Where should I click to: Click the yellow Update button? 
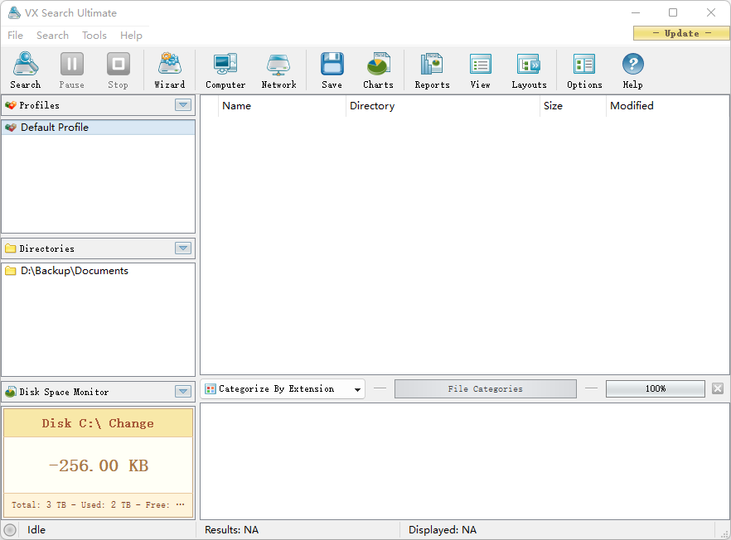tap(681, 33)
